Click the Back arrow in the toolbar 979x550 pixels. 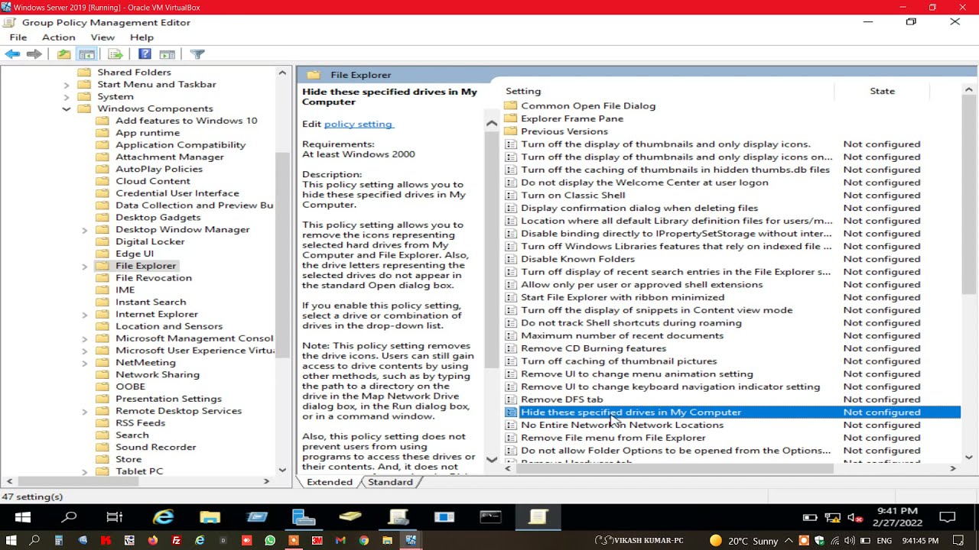12,54
